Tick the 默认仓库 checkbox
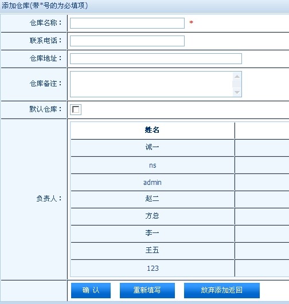The image size is (289, 304). pos(76,109)
